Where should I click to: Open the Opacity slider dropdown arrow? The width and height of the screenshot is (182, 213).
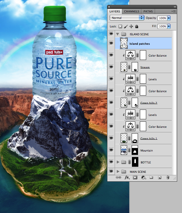point(169,18)
